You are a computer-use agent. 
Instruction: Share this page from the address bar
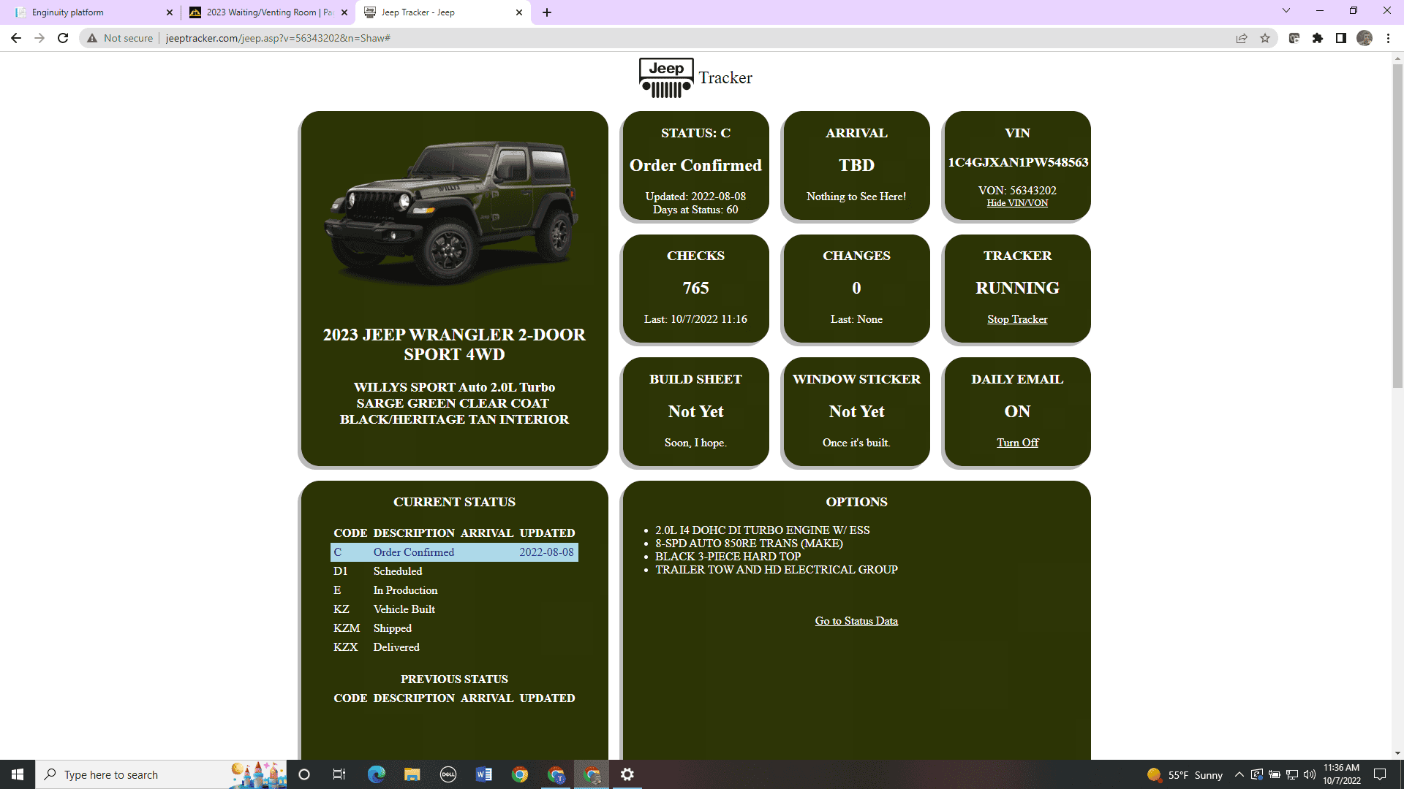coord(1242,38)
